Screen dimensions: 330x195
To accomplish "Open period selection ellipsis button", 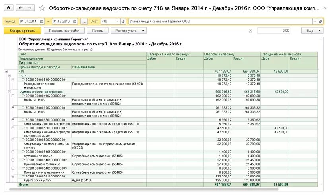I will click(x=84, y=21).
